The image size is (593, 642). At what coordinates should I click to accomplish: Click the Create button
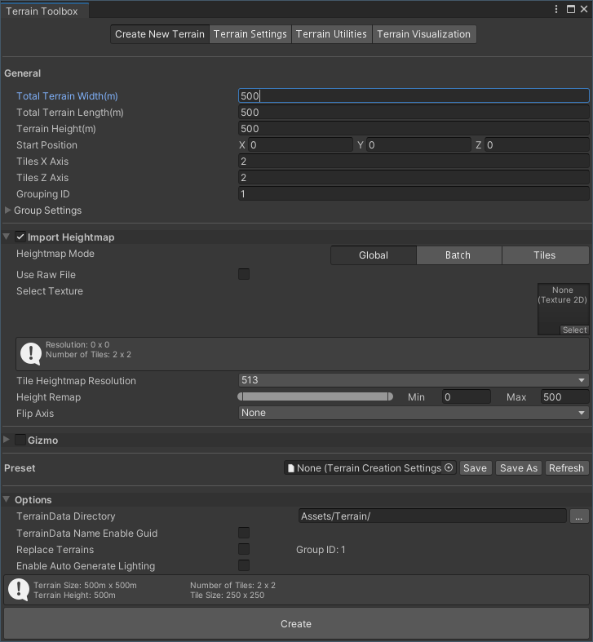(x=296, y=624)
